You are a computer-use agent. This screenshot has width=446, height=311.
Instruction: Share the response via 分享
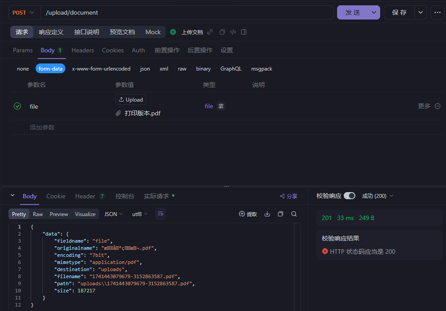pos(289,196)
